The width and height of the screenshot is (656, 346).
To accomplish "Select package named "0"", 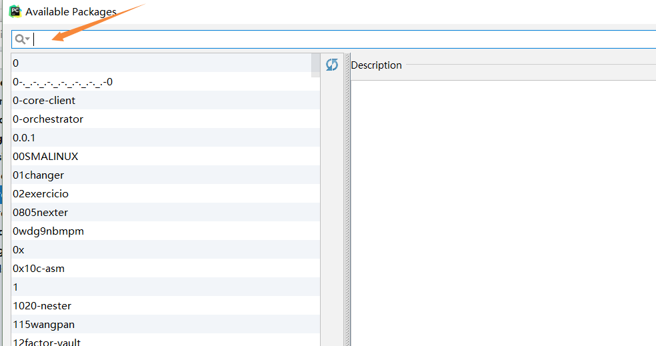I will 165,63.
